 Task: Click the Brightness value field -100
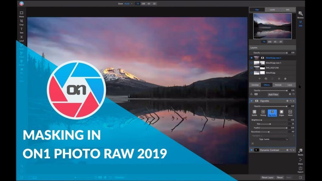[x=292, y=120]
